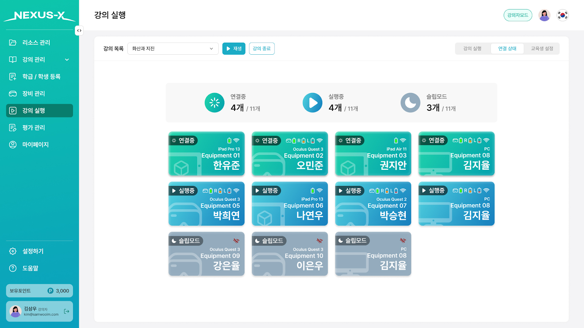Click the NEXUS-X logo

(39, 16)
